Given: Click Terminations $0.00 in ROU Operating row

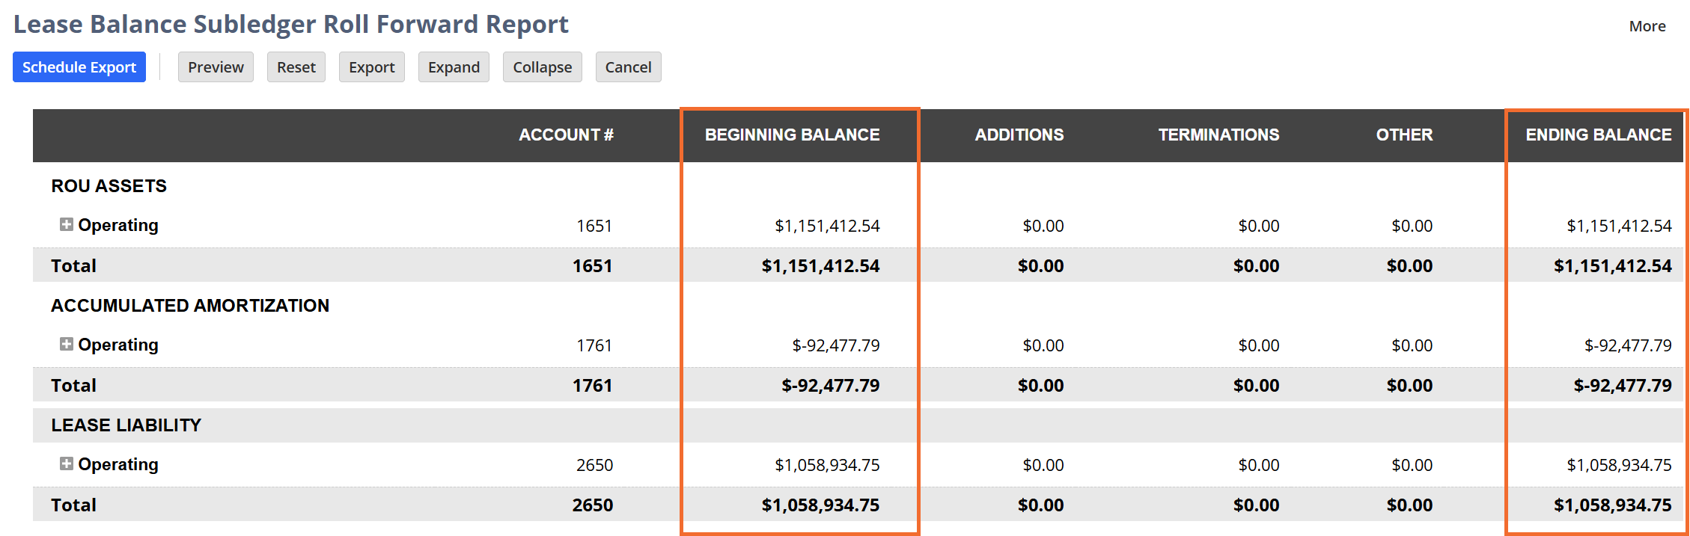Looking at the screenshot, I should [x=1259, y=226].
